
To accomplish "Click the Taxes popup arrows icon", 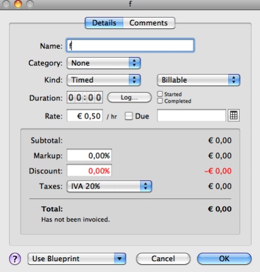I will tap(146, 186).
